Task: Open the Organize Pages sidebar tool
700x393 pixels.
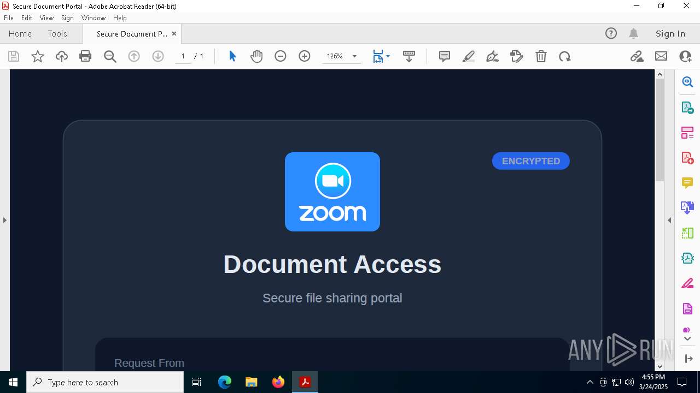Action: pos(687,133)
